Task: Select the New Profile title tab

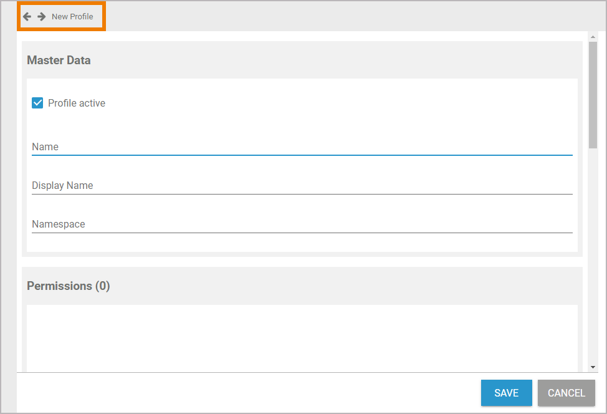Action: coord(72,16)
